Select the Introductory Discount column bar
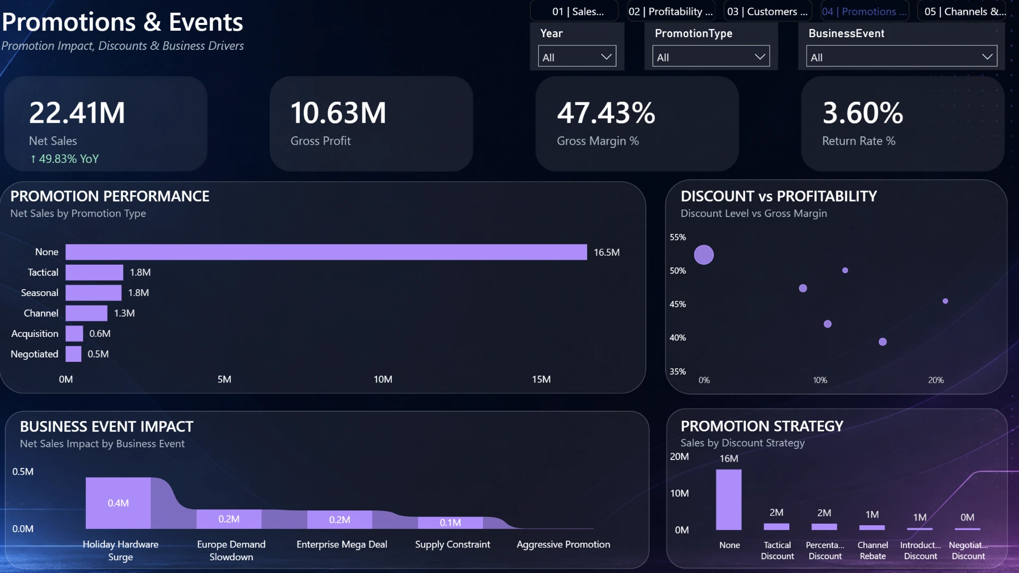Viewport: 1019px width, 573px height. (920, 529)
